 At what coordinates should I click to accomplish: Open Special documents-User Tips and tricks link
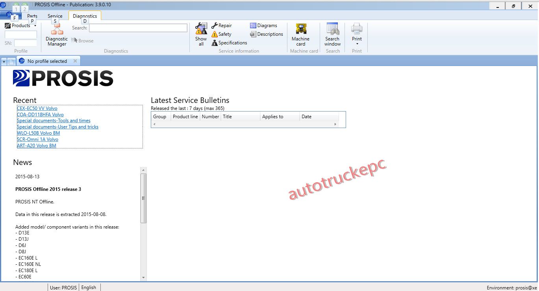pyautogui.click(x=57, y=127)
